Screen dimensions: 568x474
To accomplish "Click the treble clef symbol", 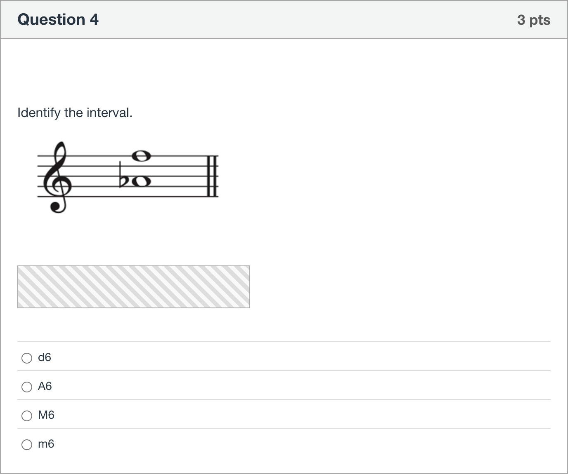I will [x=58, y=177].
